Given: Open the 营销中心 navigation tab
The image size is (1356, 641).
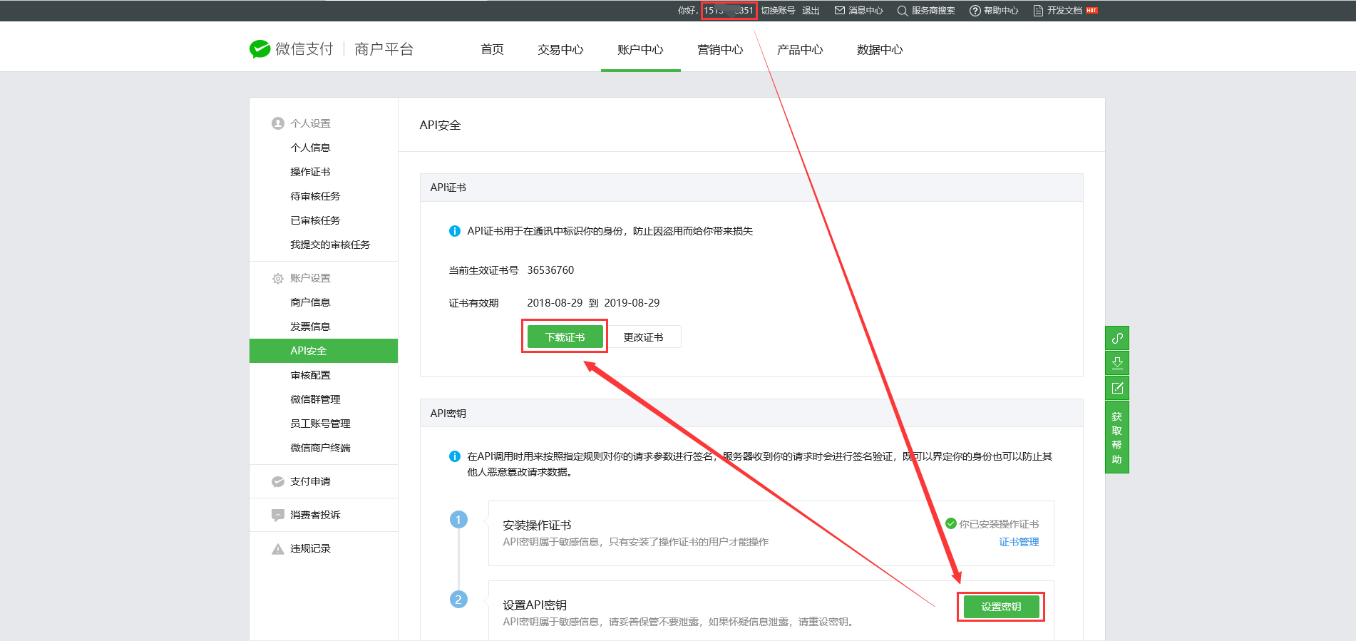Looking at the screenshot, I should [x=720, y=49].
